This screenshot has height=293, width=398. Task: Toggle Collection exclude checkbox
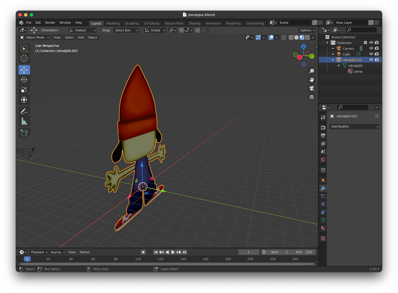click(365, 43)
